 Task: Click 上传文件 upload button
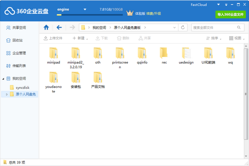[53, 38]
